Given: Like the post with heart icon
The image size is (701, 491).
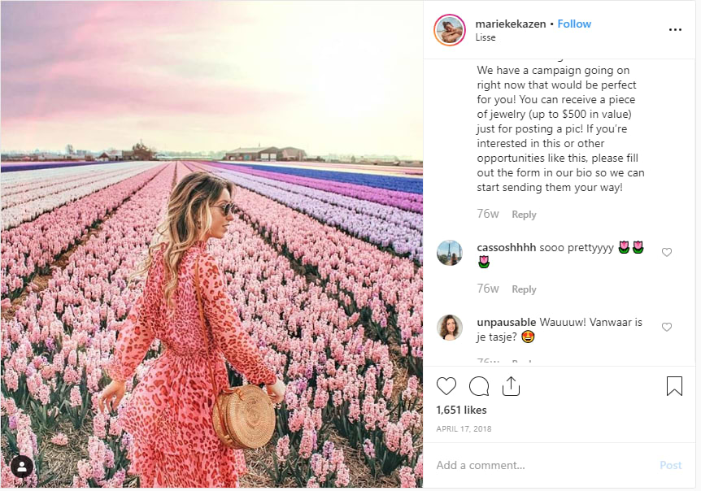Looking at the screenshot, I should (446, 386).
